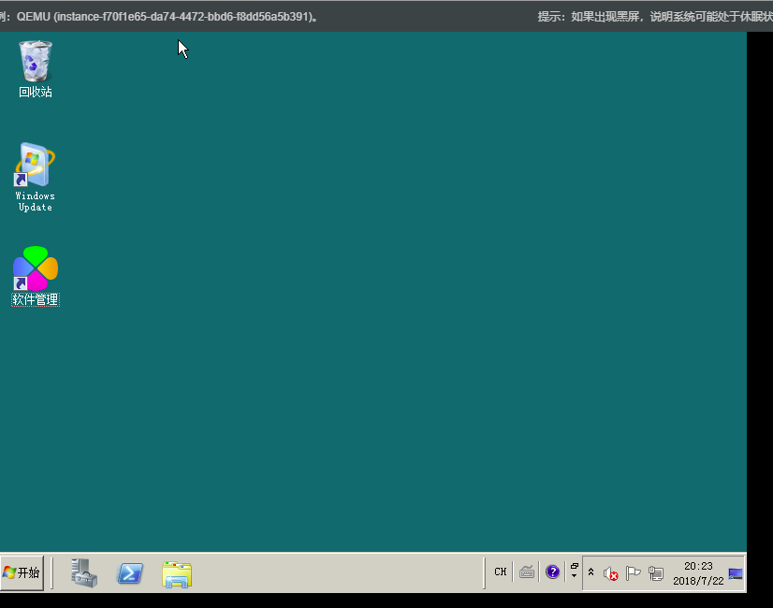The width and height of the screenshot is (773, 608).
Task: Launch Server Manager from the taskbar
Action: coord(84,572)
